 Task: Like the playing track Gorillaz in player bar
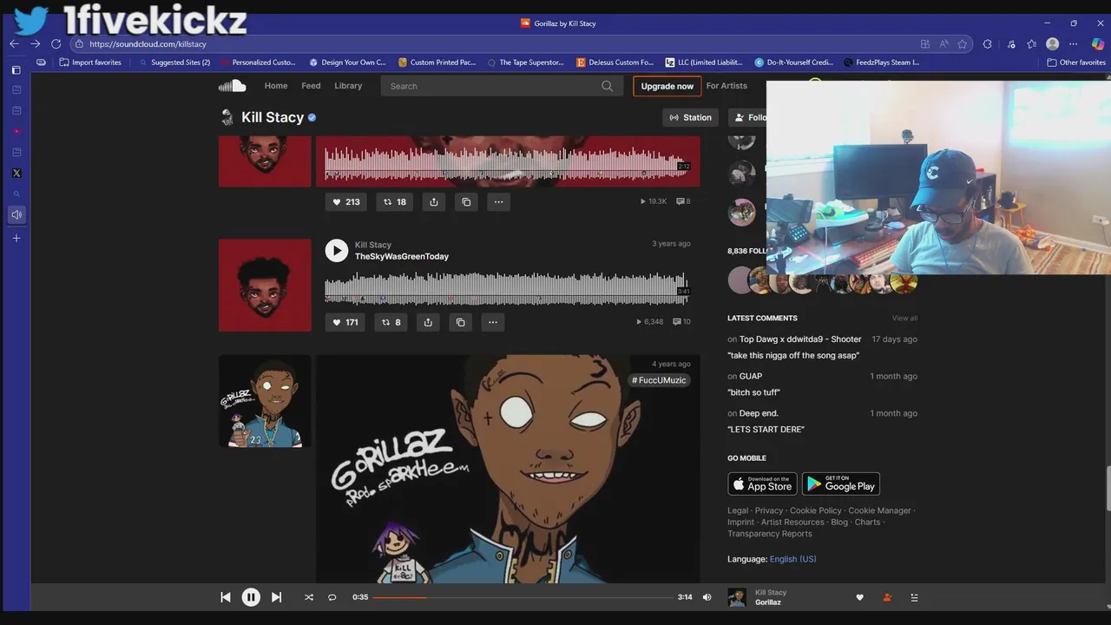(860, 597)
